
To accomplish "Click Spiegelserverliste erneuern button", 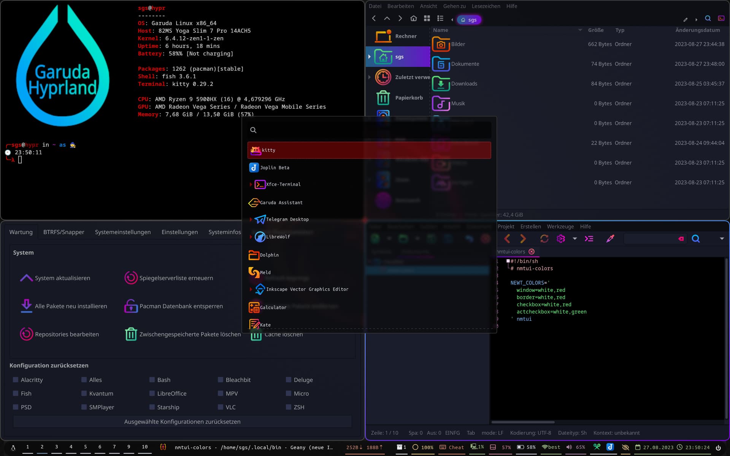I will click(x=169, y=278).
